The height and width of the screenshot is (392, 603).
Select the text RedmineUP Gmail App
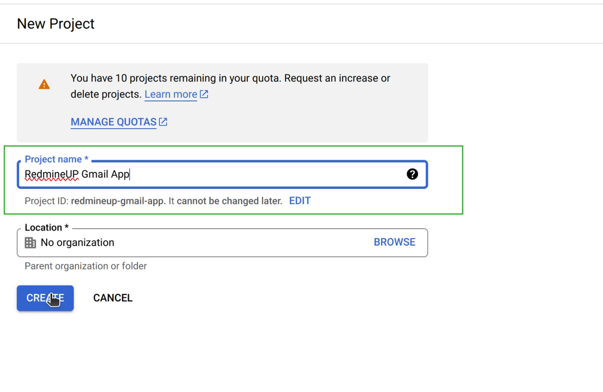pyautogui.click(x=77, y=174)
